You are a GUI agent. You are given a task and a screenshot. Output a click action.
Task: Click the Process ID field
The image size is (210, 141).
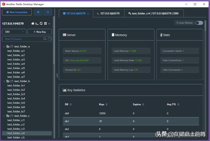[82, 70]
